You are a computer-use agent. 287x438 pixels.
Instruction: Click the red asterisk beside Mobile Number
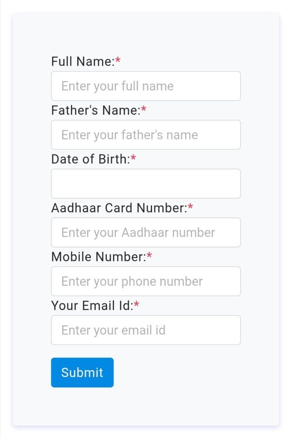[x=149, y=256]
